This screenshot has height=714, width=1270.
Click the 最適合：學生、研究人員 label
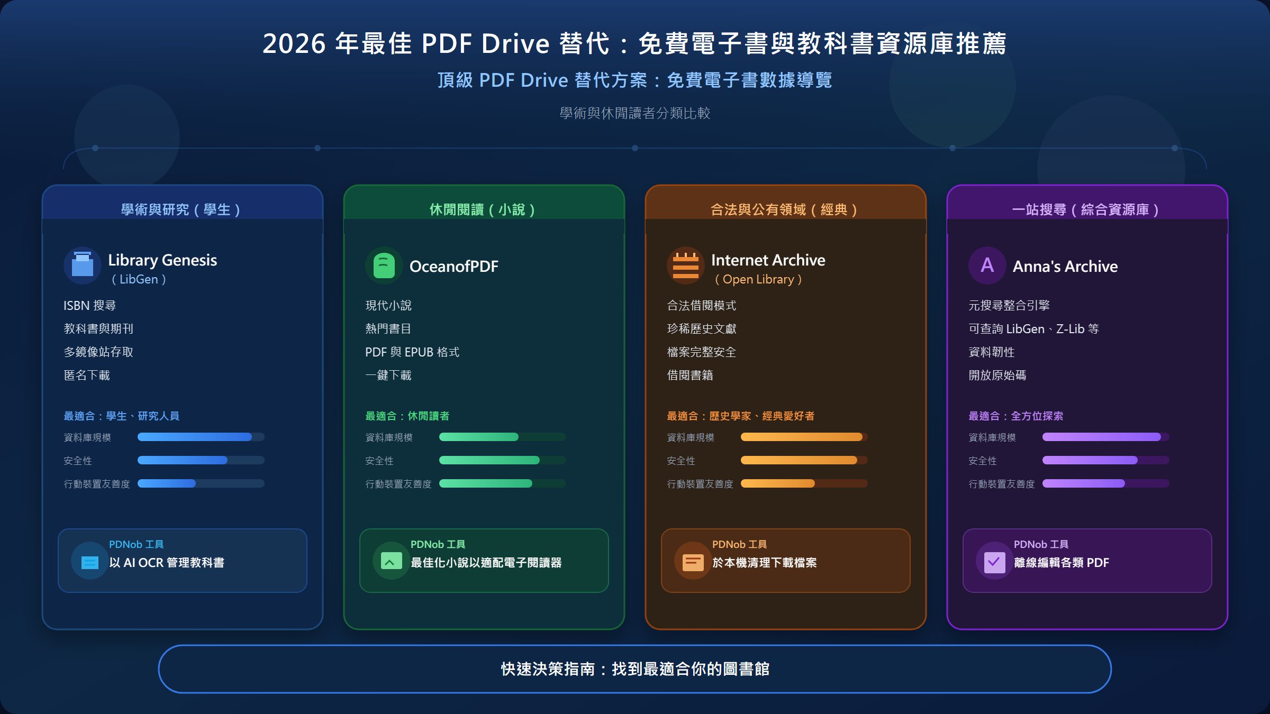pyautogui.click(x=122, y=416)
